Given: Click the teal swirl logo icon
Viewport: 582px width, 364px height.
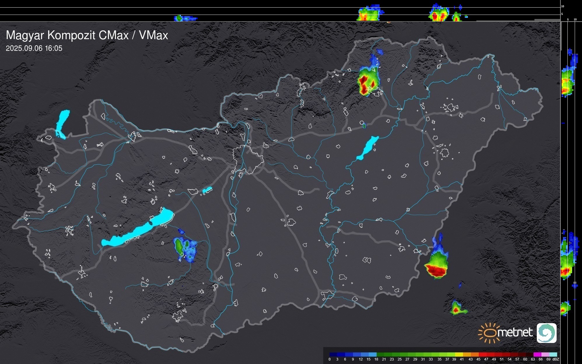Looking at the screenshot, I should pyautogui.click(x=546, y=333).
